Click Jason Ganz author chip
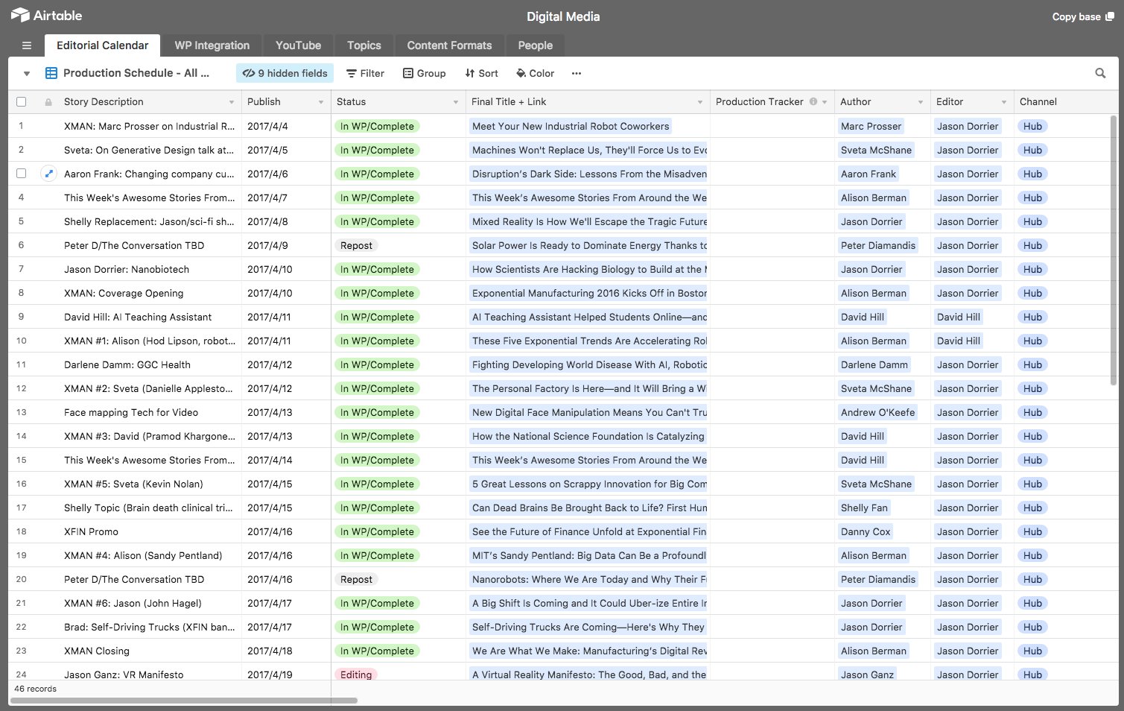The image size is (1124, 711). tap(867, 674)
